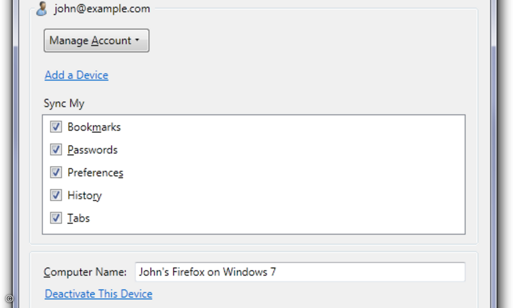
Task: Uncheck the Passwords sync checkbox
Action: [56, 149]
